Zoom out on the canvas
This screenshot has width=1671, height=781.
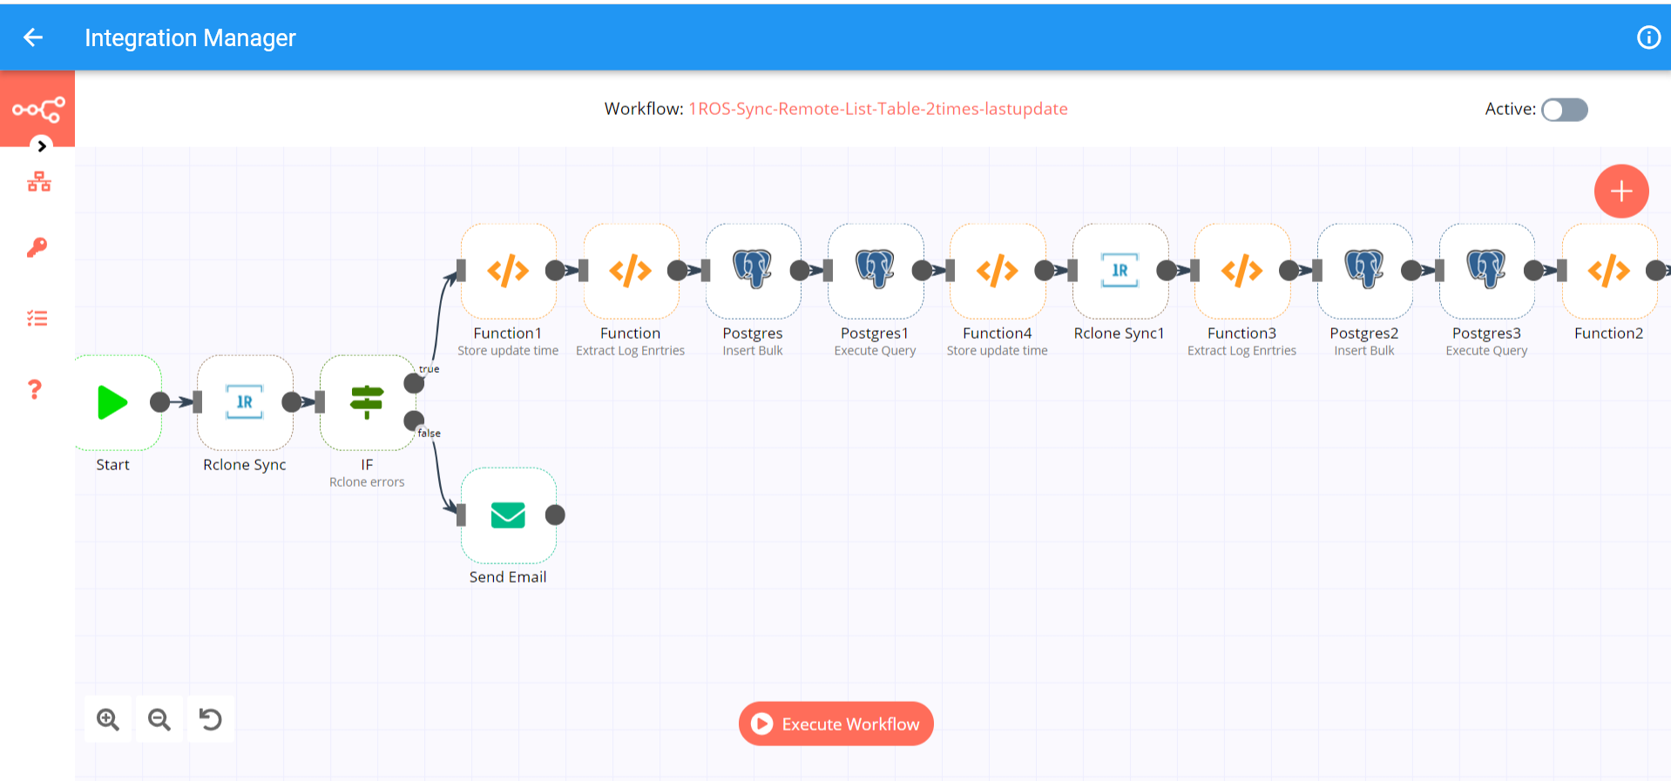click(x=159, y=719)
